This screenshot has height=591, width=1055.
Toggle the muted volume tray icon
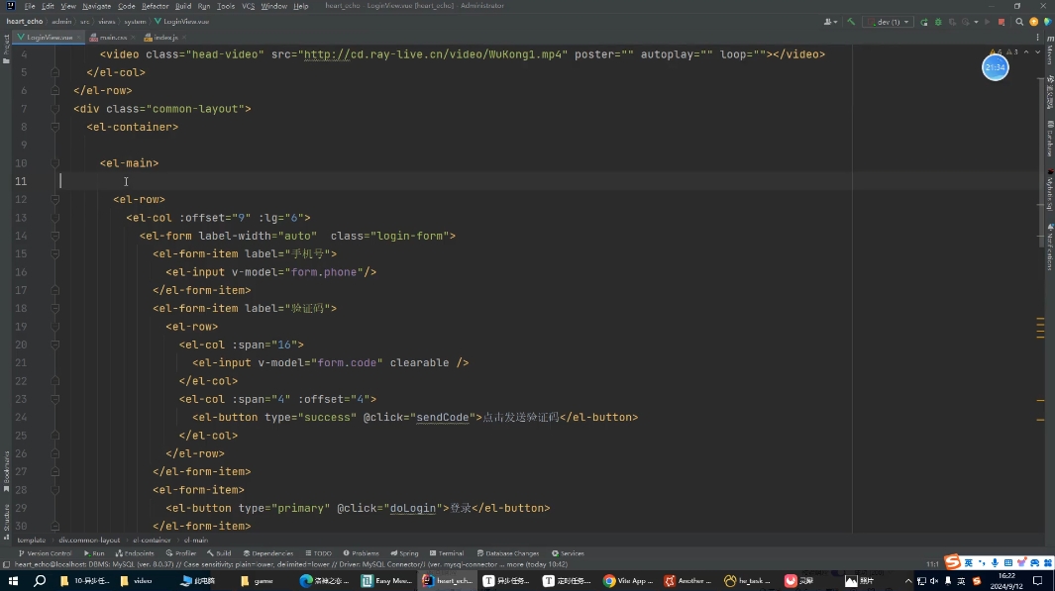coord(934,581)
